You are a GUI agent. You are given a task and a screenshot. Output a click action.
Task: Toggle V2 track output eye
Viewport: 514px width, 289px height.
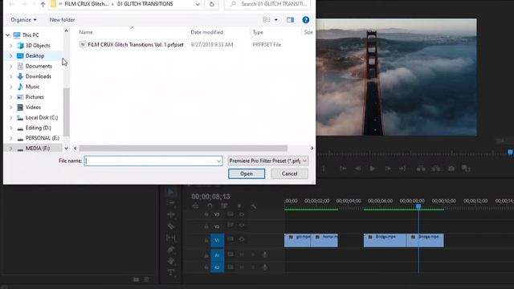[x=242, y=226]
